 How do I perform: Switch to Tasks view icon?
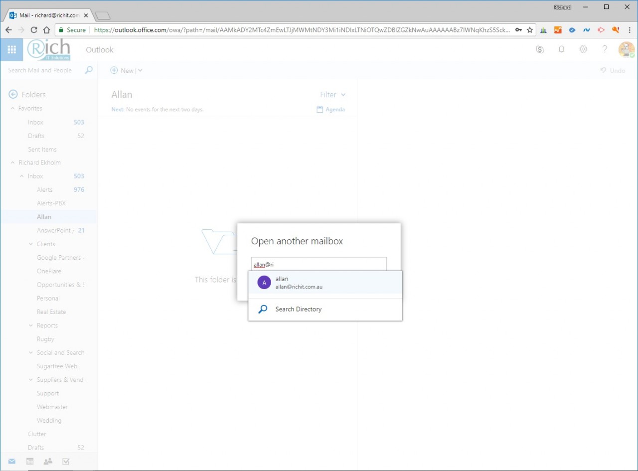66,462
